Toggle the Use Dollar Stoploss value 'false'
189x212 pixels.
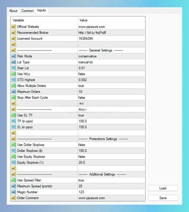click(82, 145)
